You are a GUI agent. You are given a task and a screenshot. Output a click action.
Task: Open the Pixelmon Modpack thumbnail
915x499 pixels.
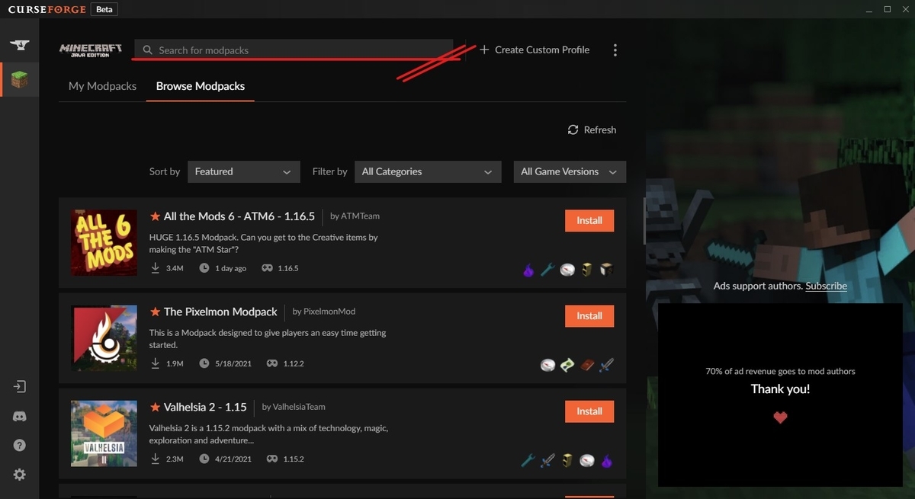click(104, 338)
